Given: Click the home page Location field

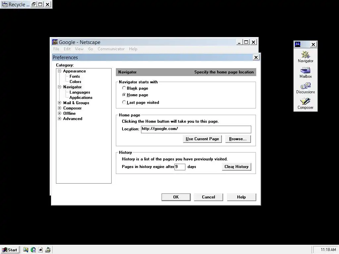Looking at the screenshot, I should (x=196, y=129).
